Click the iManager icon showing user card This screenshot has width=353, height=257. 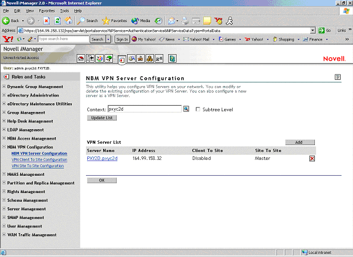(x=159, y=58)
